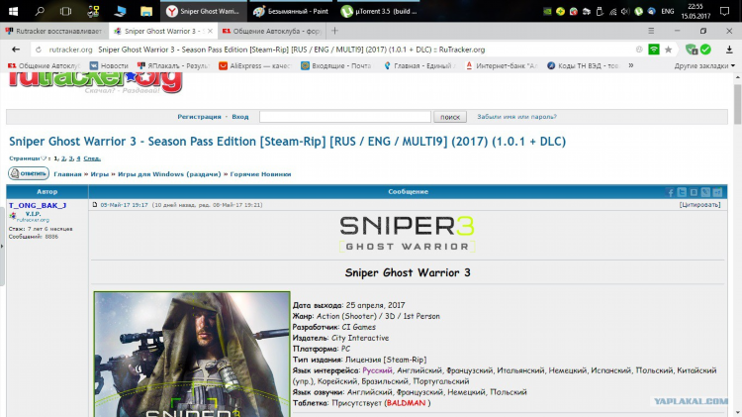Click volume icon in system tray
This screenshot has height=417, width=742.
click(625, 11)
